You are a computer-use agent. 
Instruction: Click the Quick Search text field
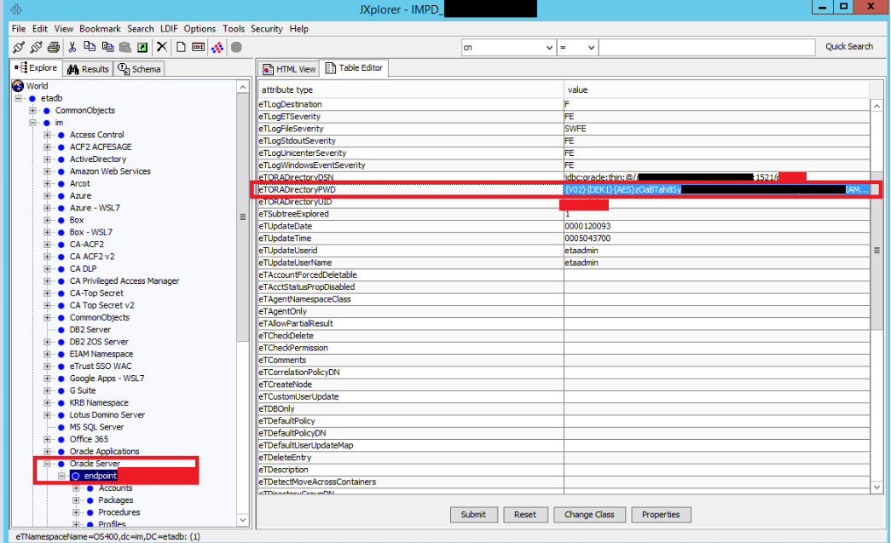(706, 48)
